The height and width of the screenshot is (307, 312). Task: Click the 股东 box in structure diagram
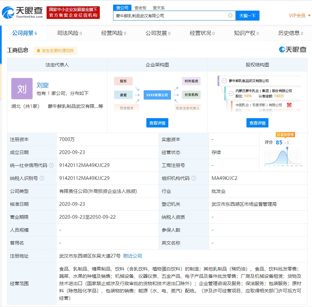[x=123, y=81]
